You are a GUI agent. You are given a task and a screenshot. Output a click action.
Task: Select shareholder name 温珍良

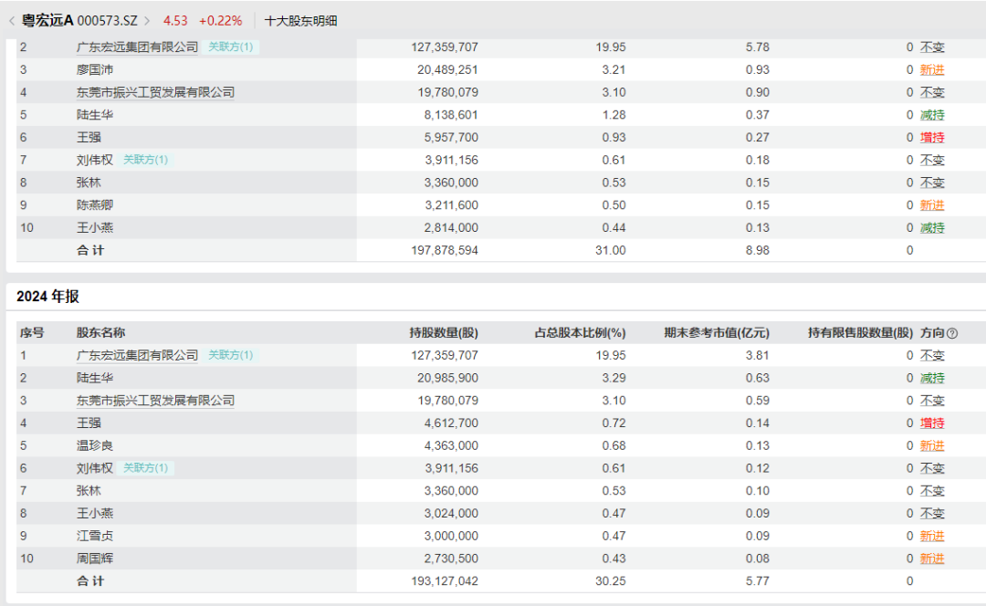point(94,445)
